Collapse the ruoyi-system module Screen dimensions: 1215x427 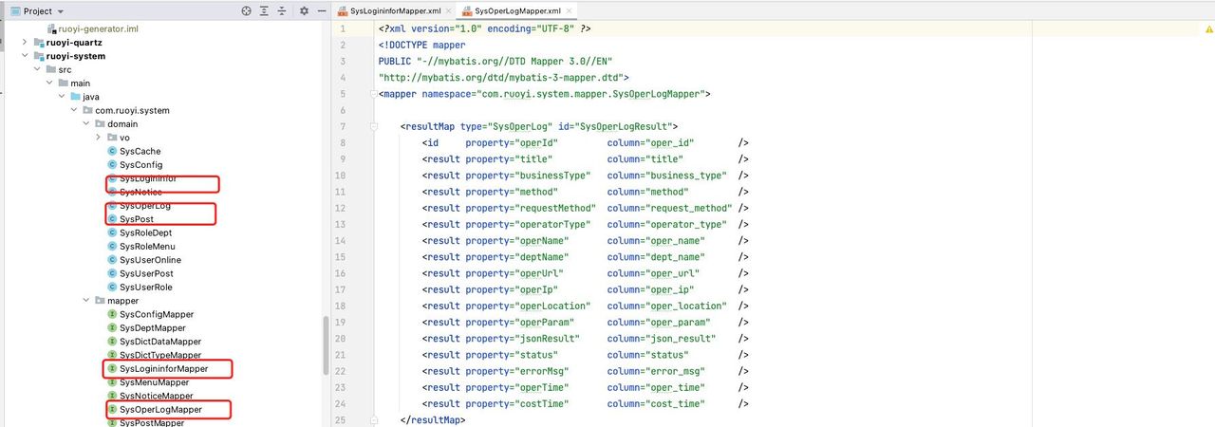(x=26, y=56)
